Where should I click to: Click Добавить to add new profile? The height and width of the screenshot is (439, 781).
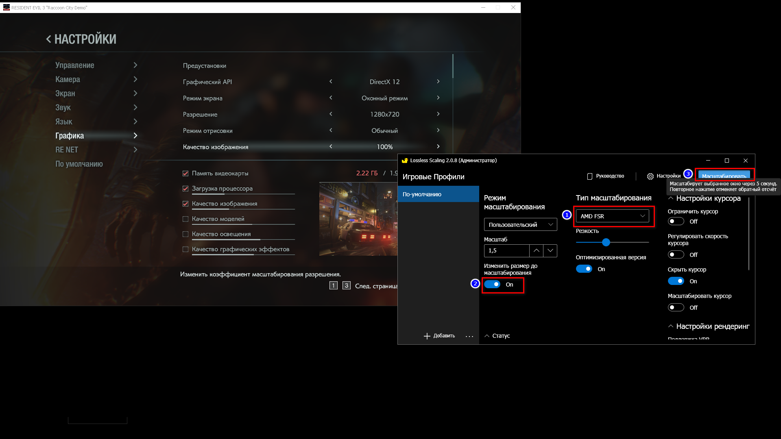pos(439,335)
